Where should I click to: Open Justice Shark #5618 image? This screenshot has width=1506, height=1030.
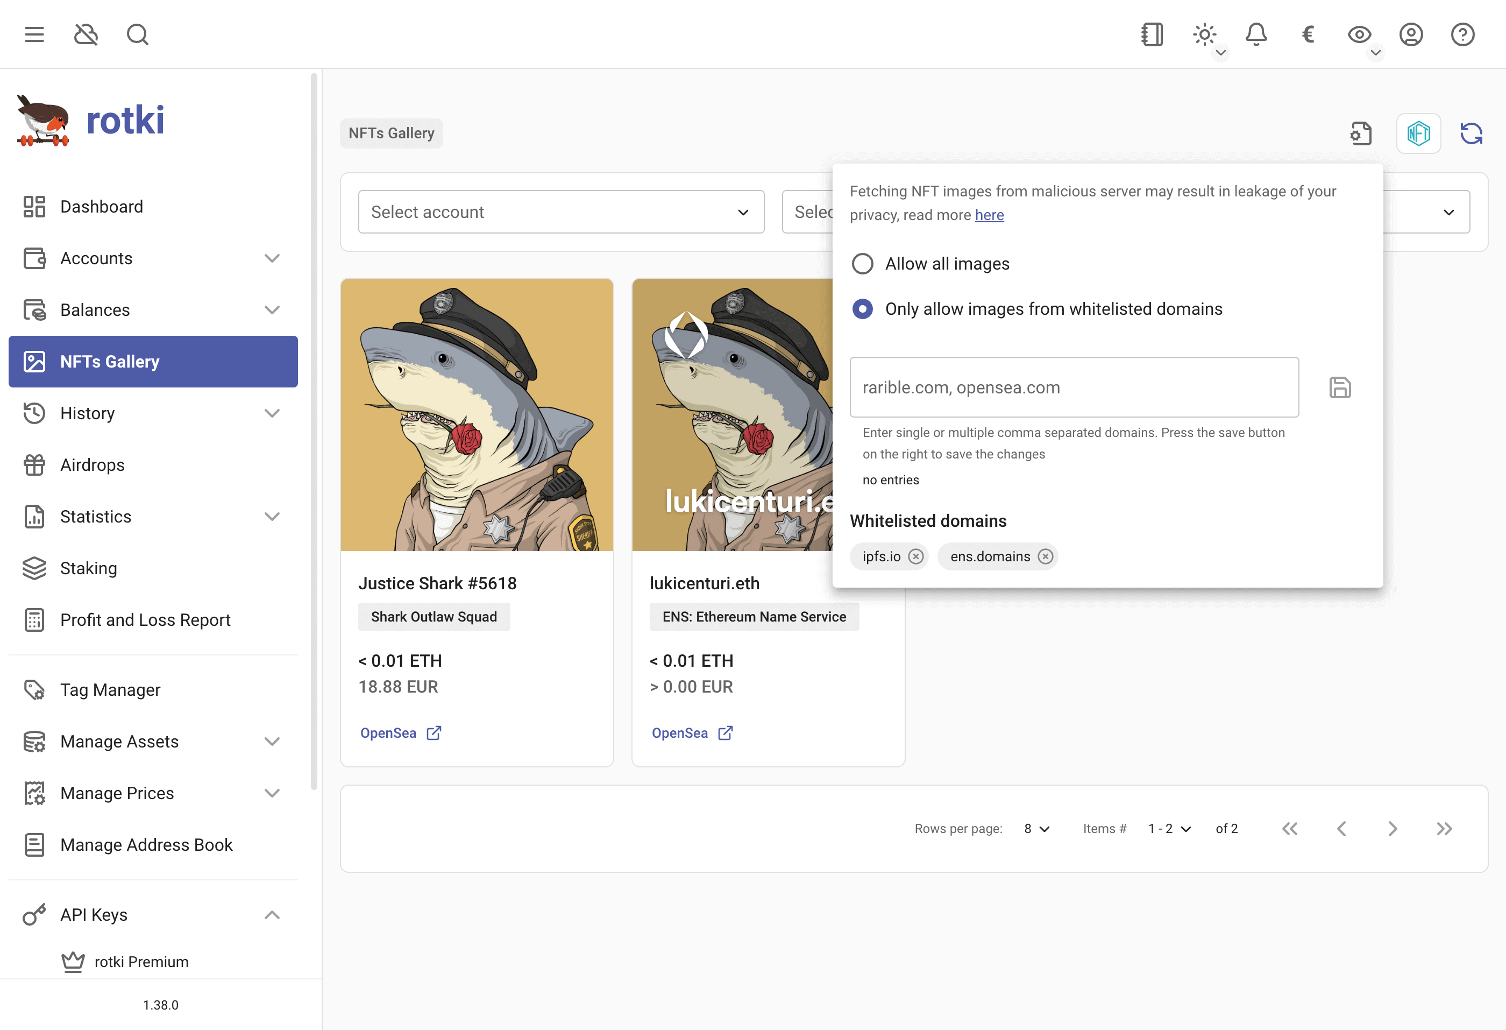[477, 415]
